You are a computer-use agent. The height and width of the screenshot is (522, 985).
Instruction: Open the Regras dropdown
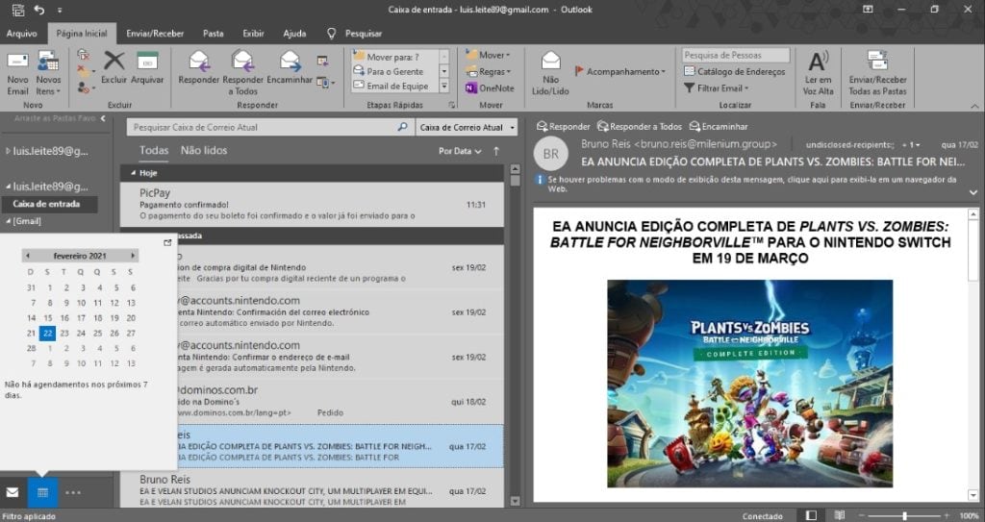tap(488, 71)
